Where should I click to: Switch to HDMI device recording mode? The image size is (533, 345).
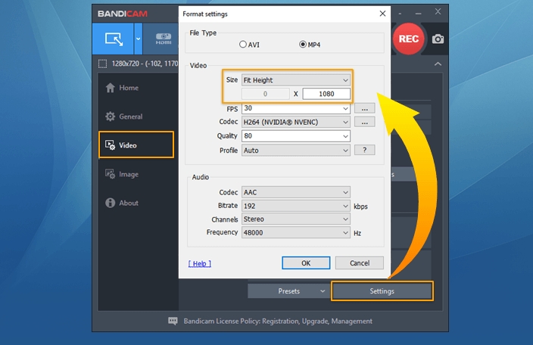pos(164,39)
